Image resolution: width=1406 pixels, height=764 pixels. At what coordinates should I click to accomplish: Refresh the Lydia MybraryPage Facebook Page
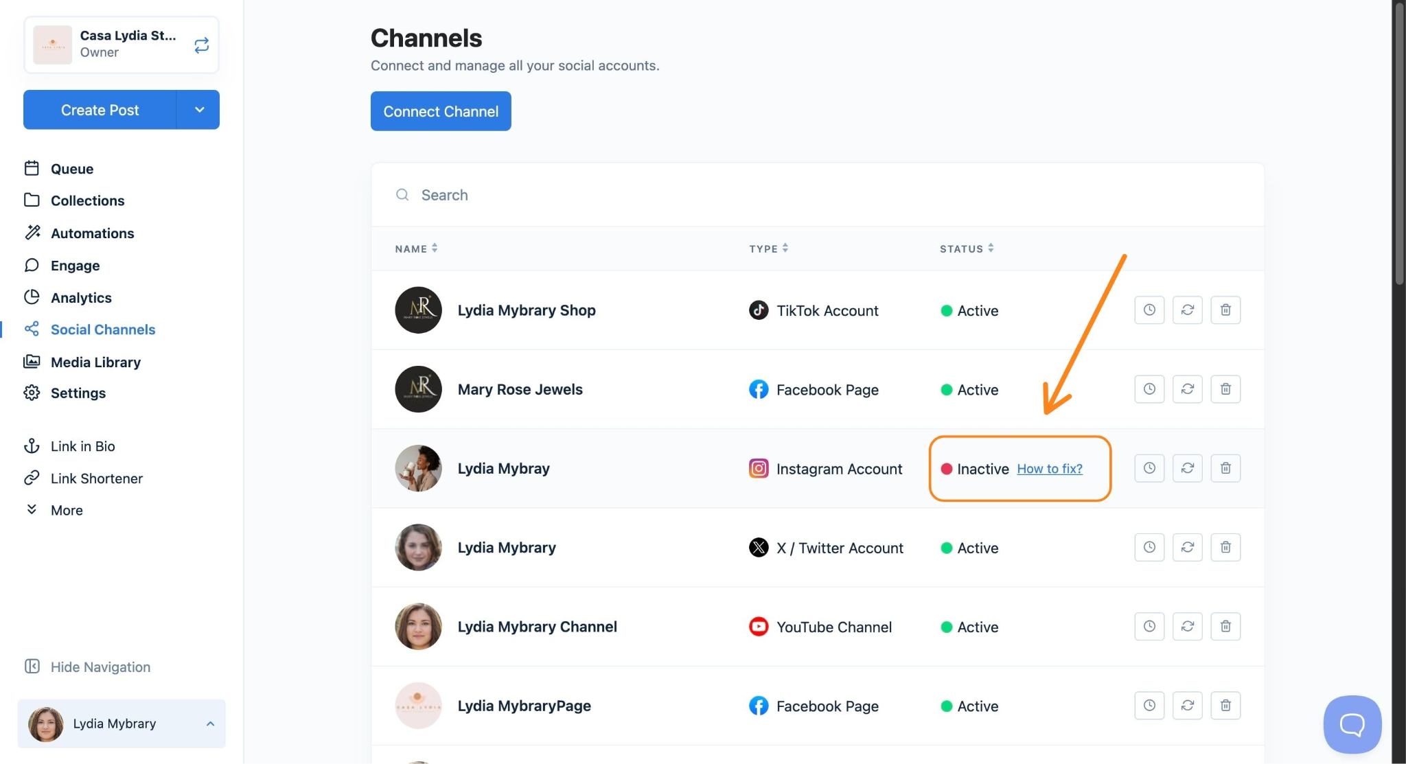1187,706
